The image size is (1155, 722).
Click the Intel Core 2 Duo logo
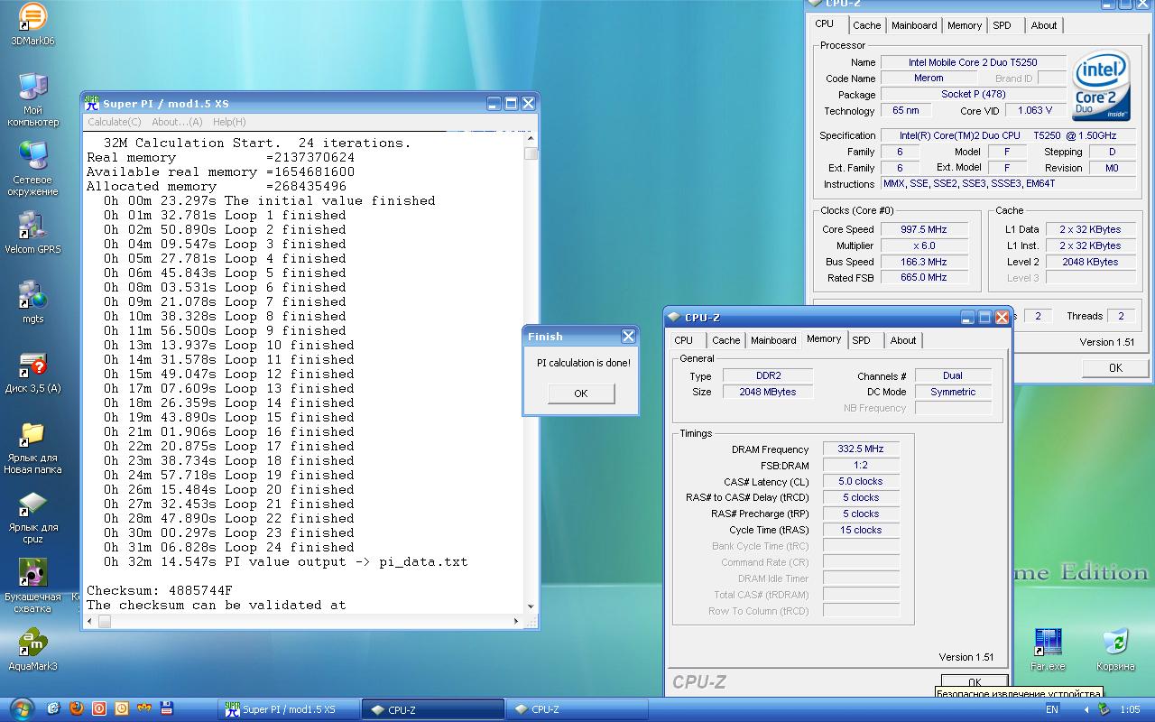pos(1101,87)
